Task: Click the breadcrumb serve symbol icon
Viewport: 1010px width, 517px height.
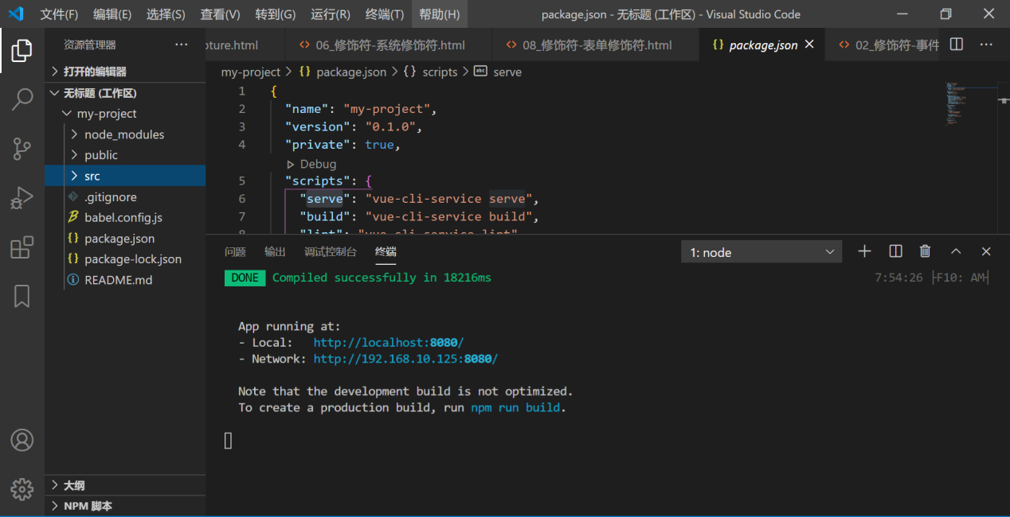Action: coord(480,71)
